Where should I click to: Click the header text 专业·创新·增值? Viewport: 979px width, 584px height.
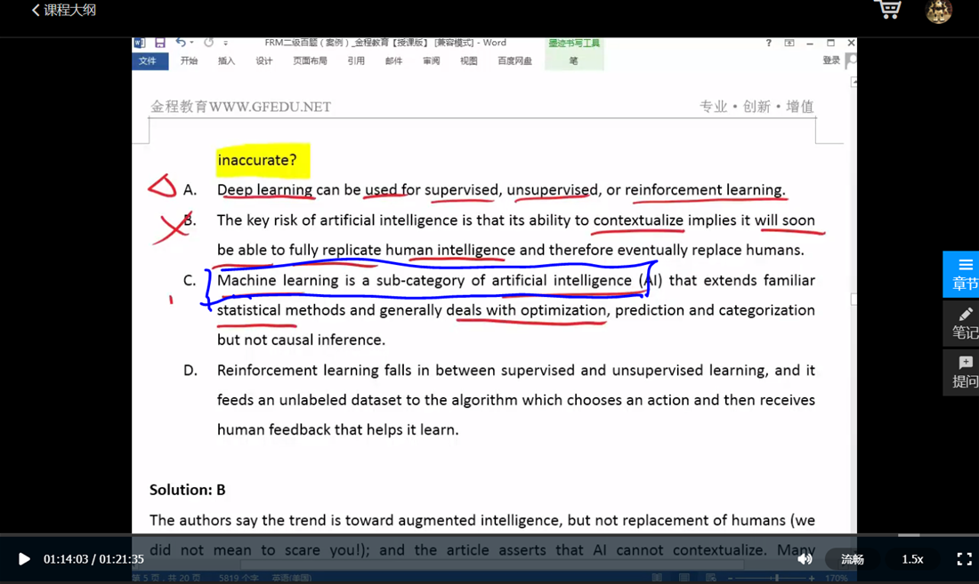756,107
